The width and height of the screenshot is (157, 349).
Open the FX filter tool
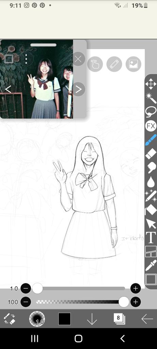tap(151, 126)
